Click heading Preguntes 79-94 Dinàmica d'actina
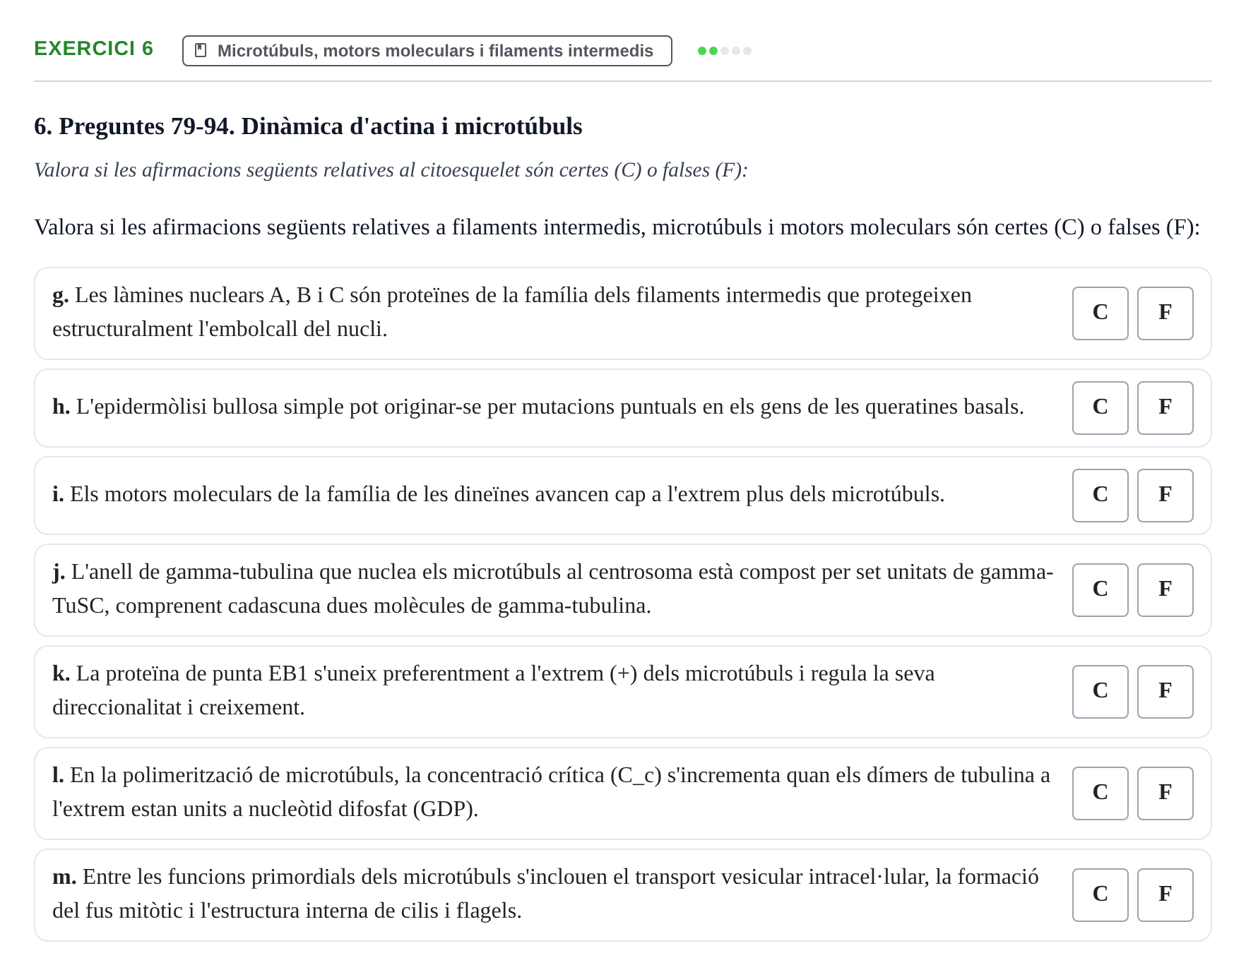The height and width of the screenshot is (977, 1246). (x=308, y=126)
